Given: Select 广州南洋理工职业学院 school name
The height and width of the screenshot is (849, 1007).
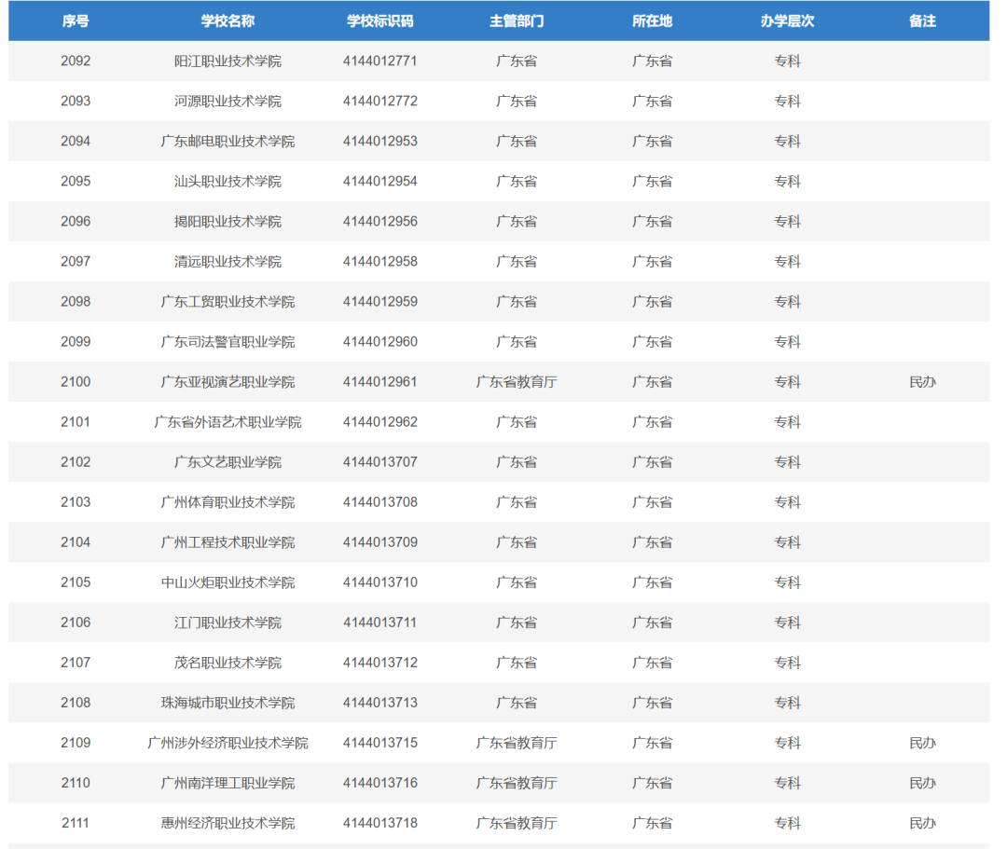Looking at the screenshot, I should [x=228, y=783].
